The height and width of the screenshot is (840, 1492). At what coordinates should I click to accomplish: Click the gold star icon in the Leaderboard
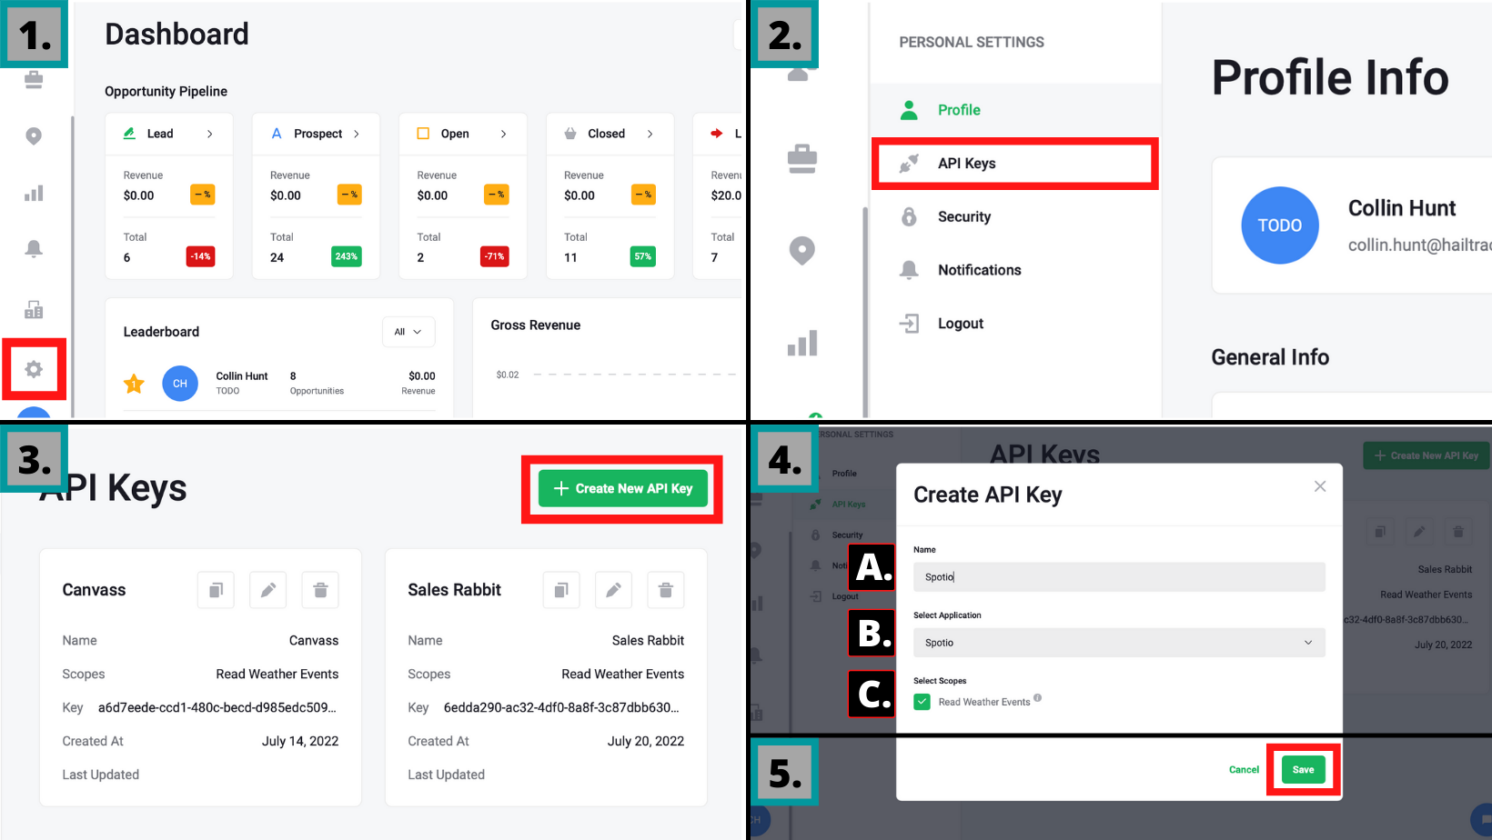[x=134, y=384]
